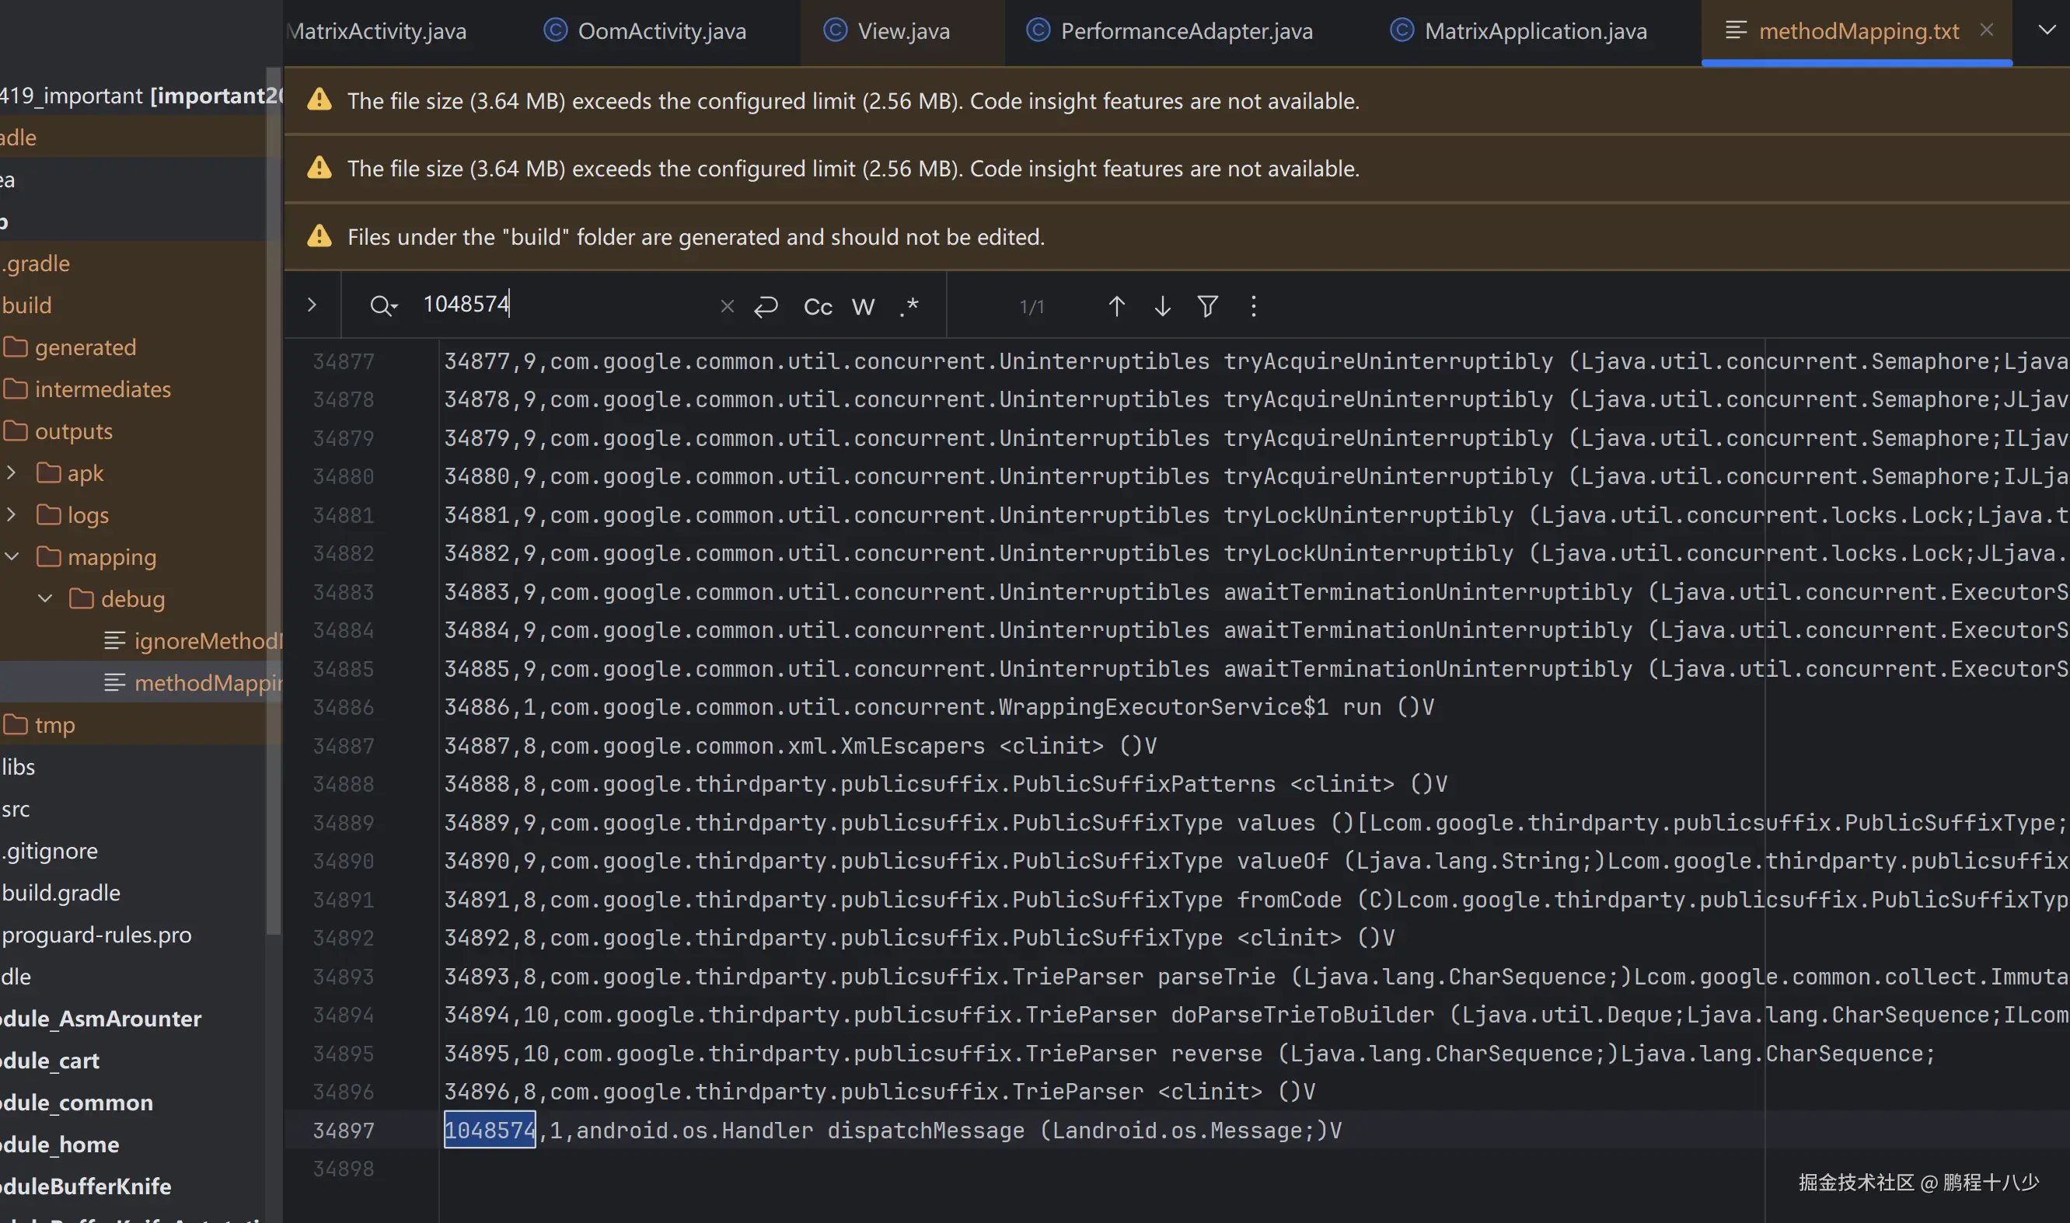Click the OomActivity.java class icon

click(x=556, y=30)
